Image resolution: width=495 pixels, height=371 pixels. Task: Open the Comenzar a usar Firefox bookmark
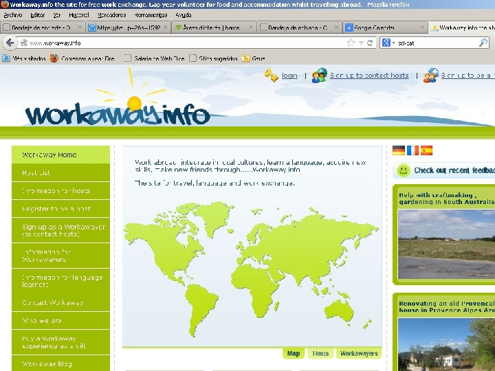coord(82,58)
